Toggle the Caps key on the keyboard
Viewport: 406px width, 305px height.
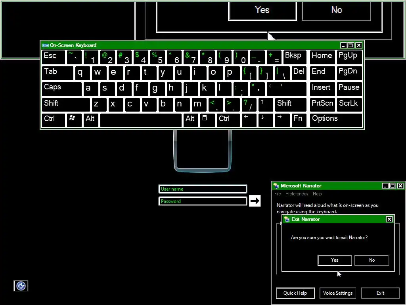tap(61, 89)
